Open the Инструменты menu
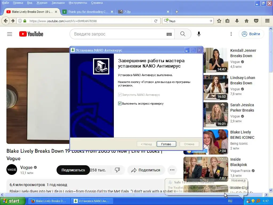Screen dimensions: 273x205 point(78,3)
